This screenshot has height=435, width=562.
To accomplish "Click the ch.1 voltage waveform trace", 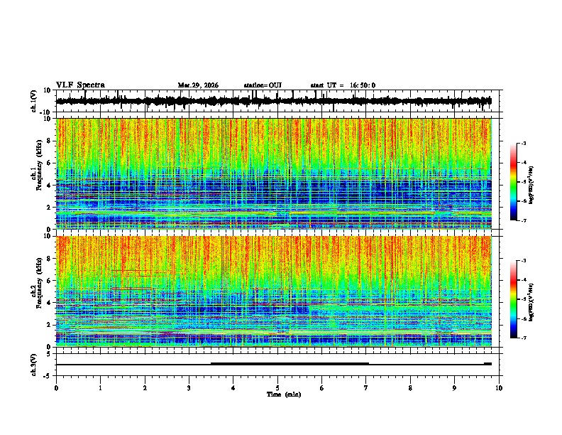I will 273,101.
